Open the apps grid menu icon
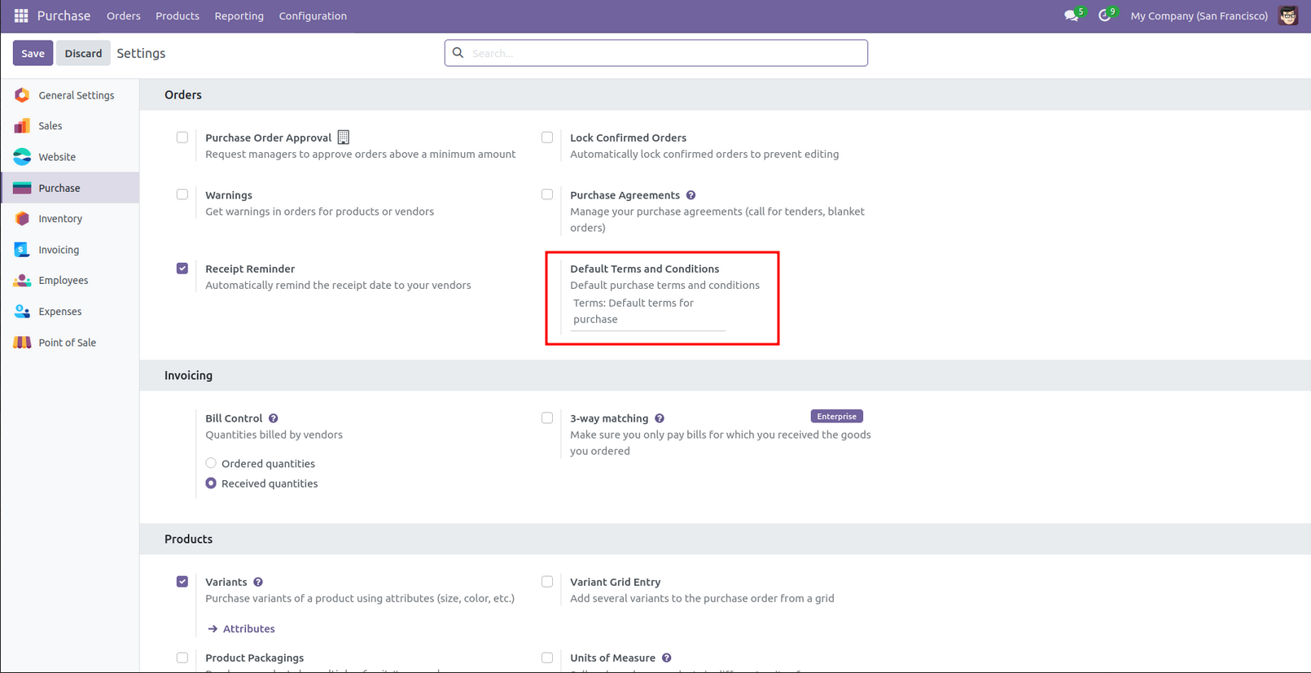Viewport: 1311px width, 673px height. tap(21, 15)
